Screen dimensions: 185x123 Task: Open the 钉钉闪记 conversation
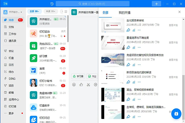pyautogui.click(x=47, y=119)
